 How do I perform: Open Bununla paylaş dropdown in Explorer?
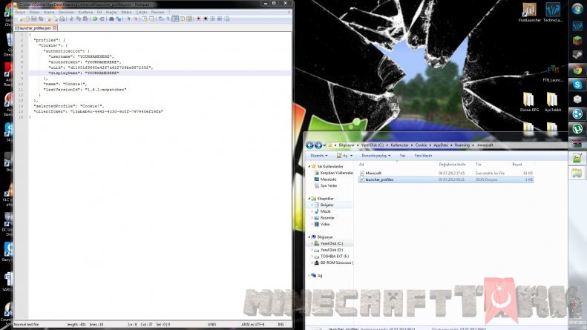(376, 156)
